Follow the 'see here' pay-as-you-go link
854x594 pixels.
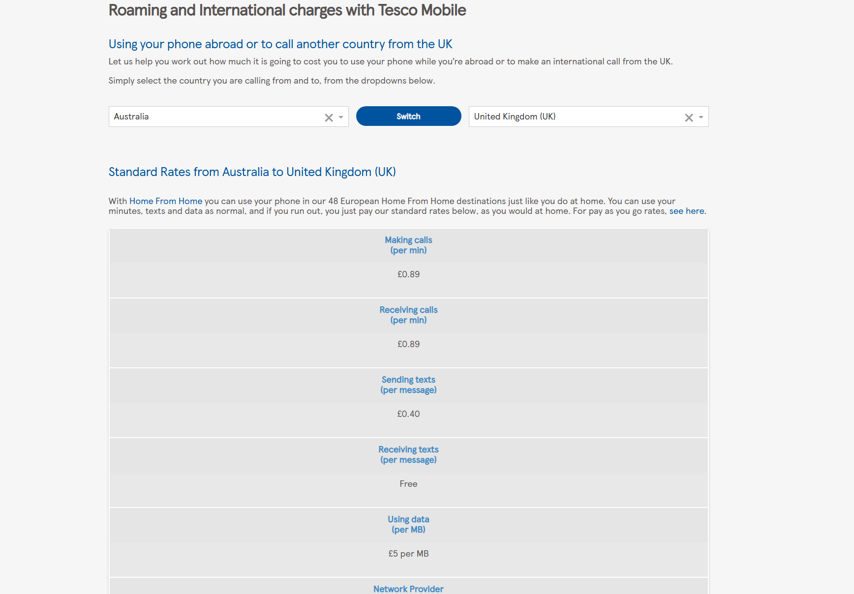pyautogui.click(x=686, y=211)
